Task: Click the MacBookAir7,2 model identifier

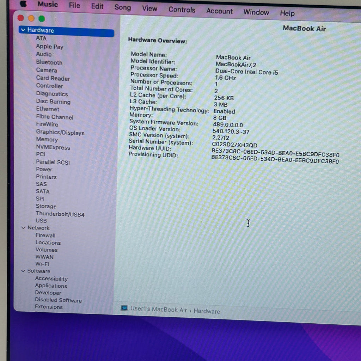Action: [x=236, y=64]
